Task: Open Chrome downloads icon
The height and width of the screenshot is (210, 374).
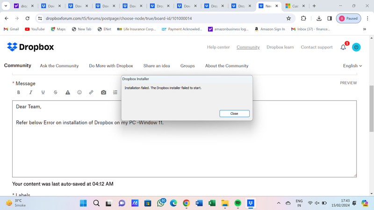Action: [x=319, y=18]
